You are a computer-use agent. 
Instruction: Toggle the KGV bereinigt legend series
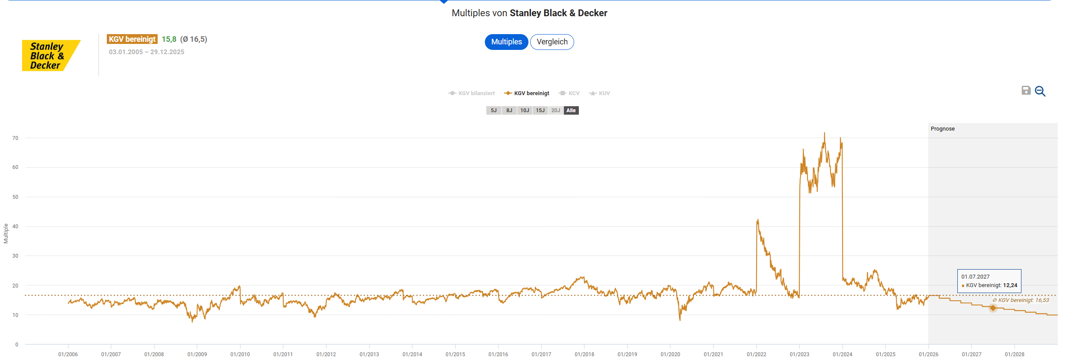(527, 93)
